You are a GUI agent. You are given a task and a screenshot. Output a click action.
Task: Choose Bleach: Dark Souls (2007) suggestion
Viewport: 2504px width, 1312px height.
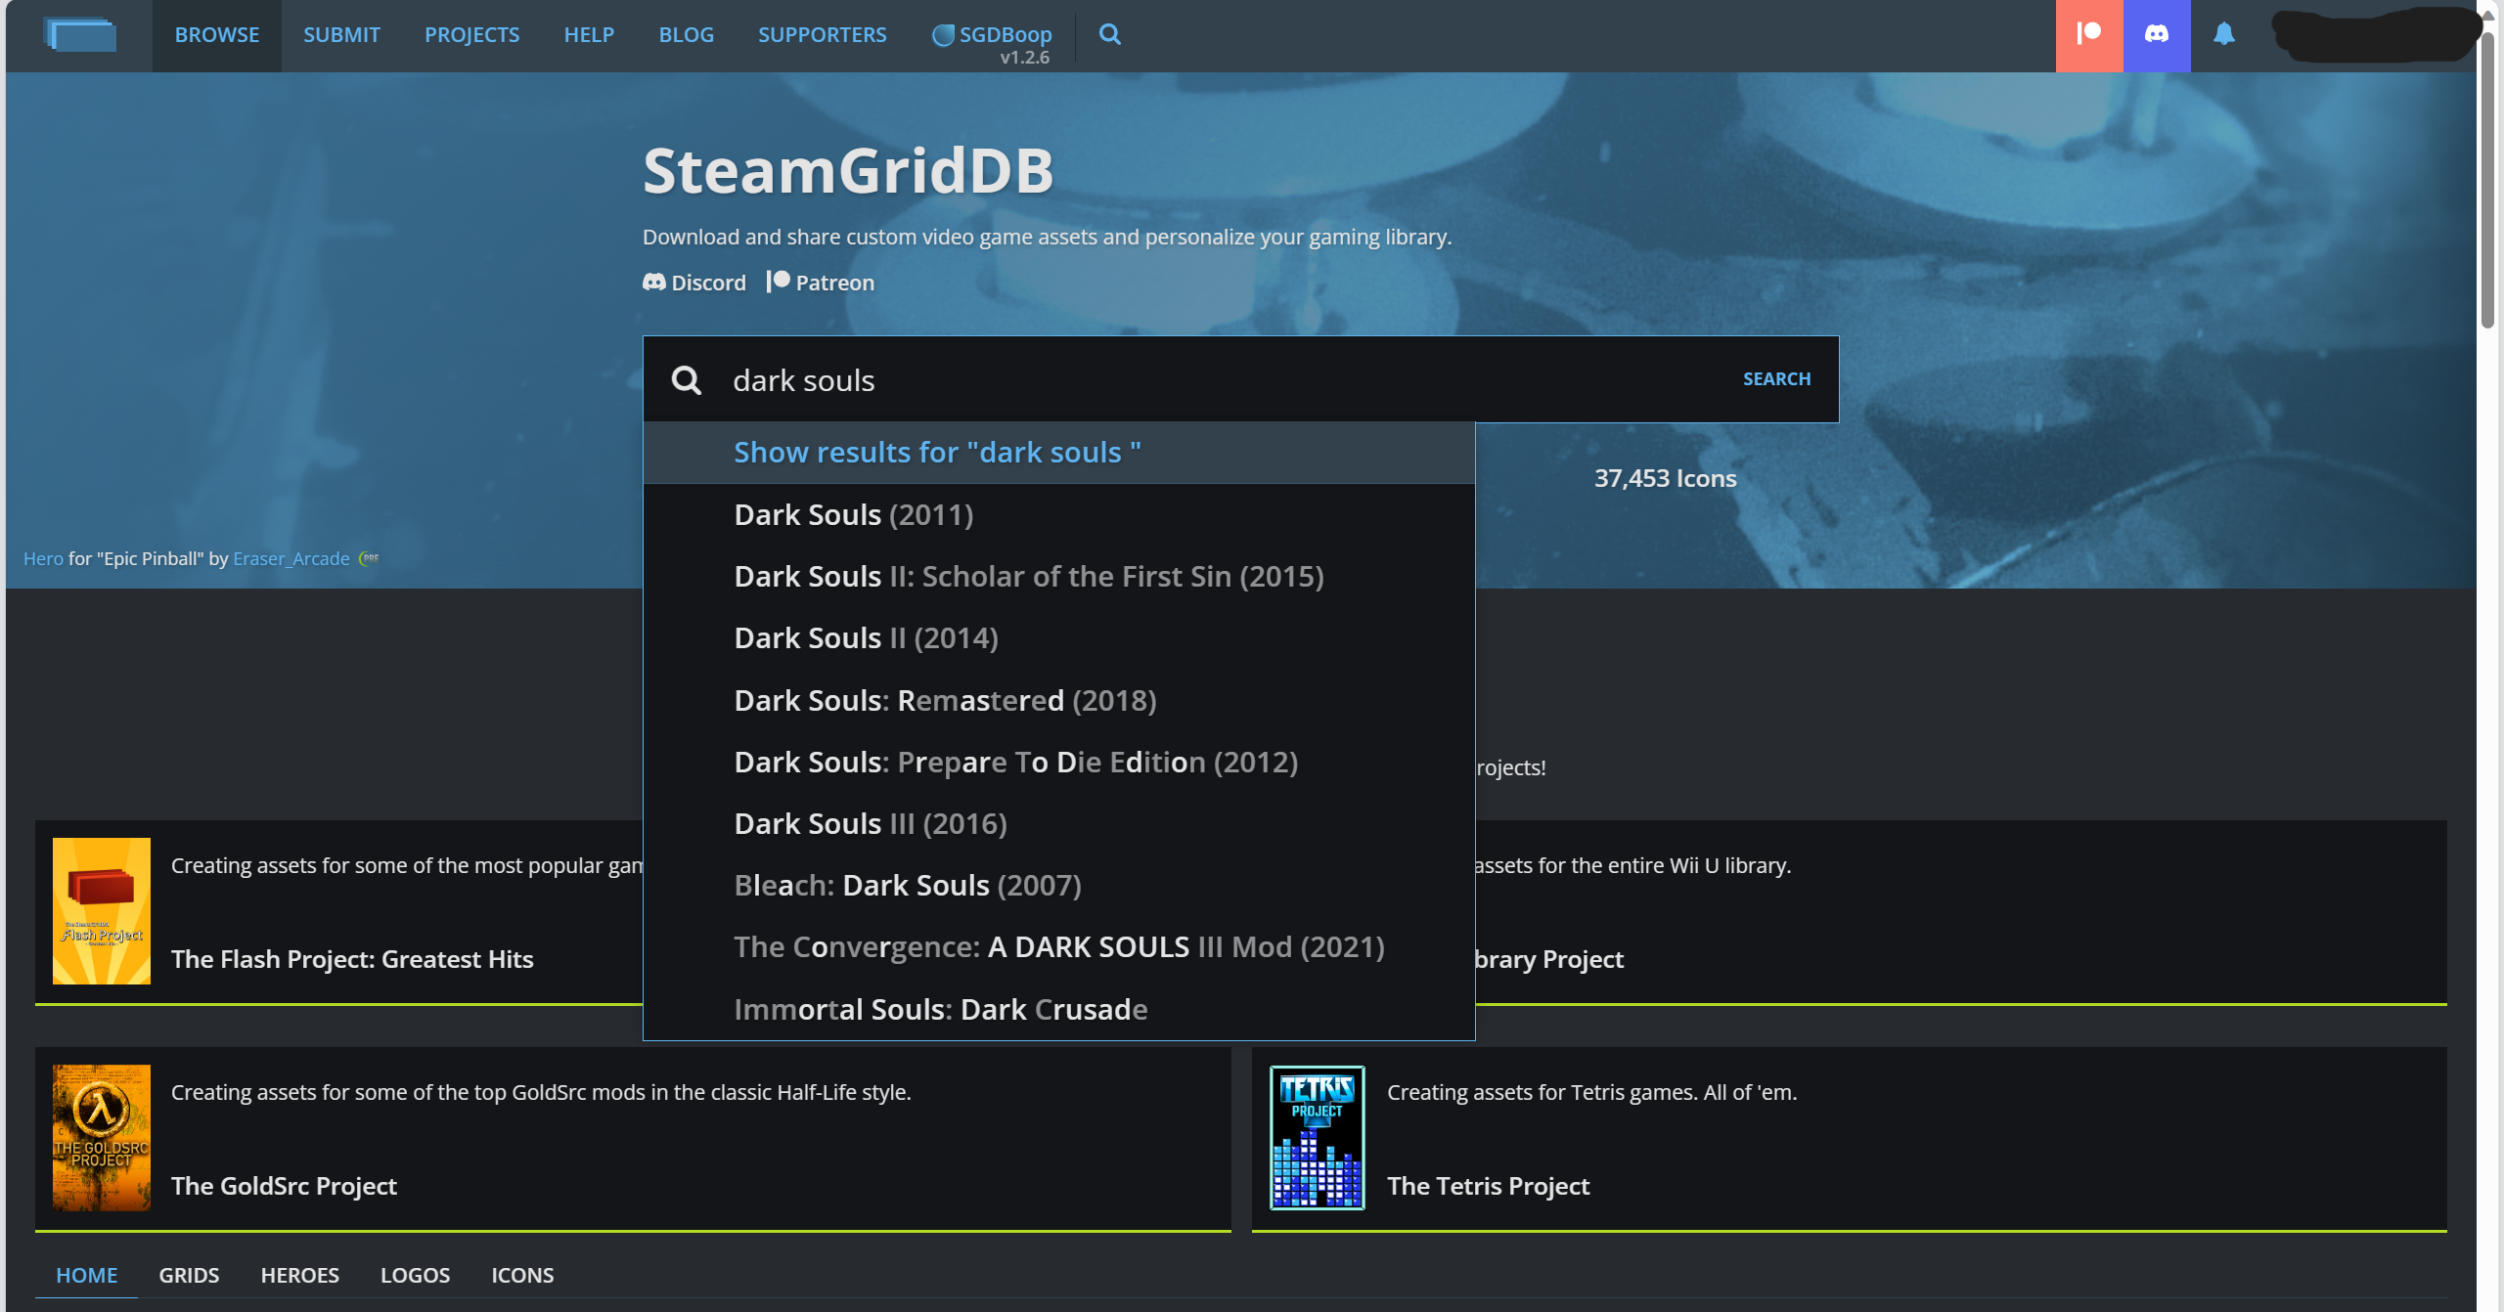tap(1058, 886)
